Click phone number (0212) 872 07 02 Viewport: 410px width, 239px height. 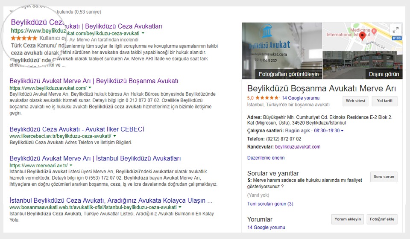[284, 139]
